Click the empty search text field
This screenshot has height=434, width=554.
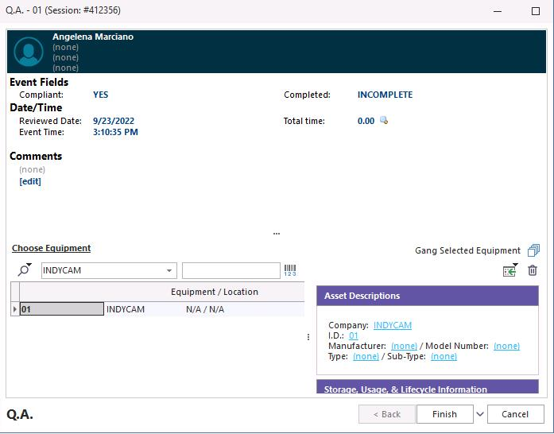coord(231,270)
